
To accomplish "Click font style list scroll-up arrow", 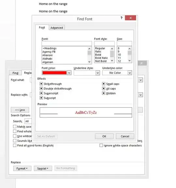I will (112, 49).
